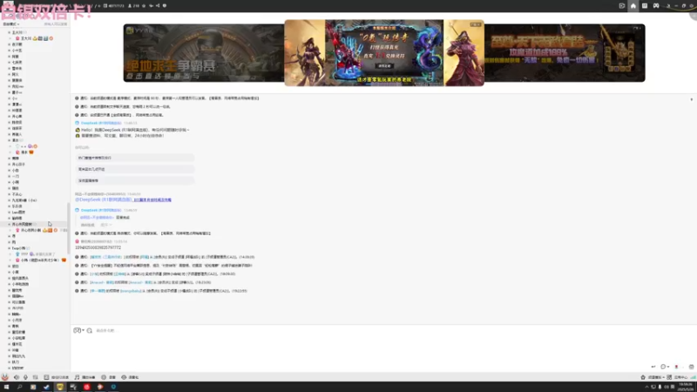Open the center legend game advertisement banner
The image size is (697, 392).
(x=384, y=53)
